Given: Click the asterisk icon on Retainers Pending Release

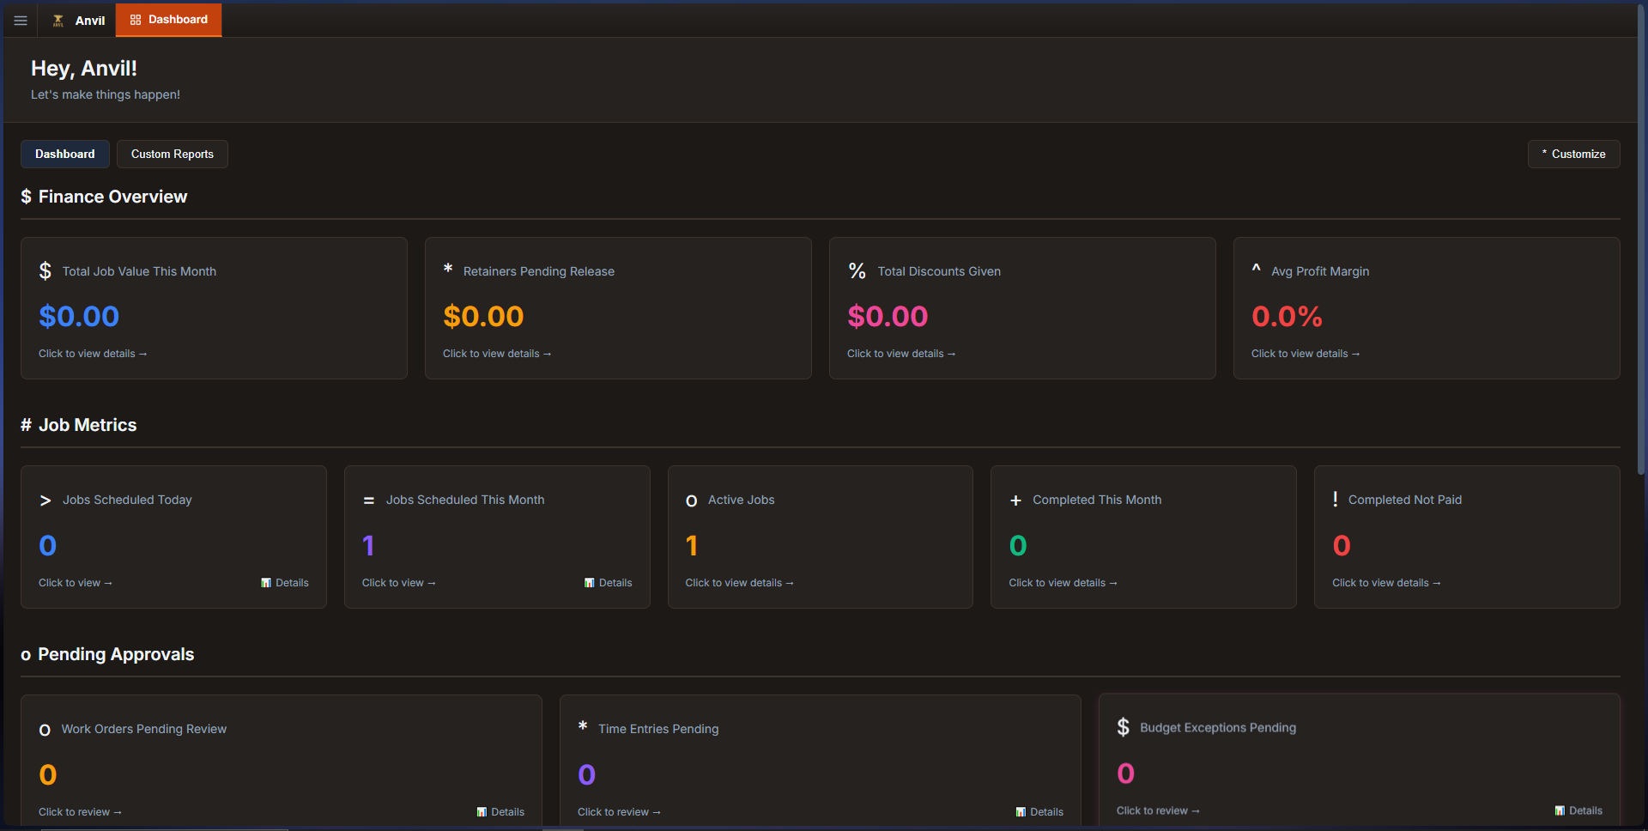Looking at the screenshot, I should 449,269.
